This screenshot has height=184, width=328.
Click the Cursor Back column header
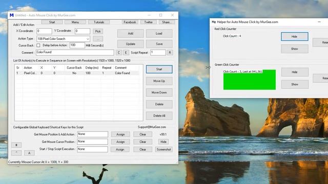(x=74, y=68)
